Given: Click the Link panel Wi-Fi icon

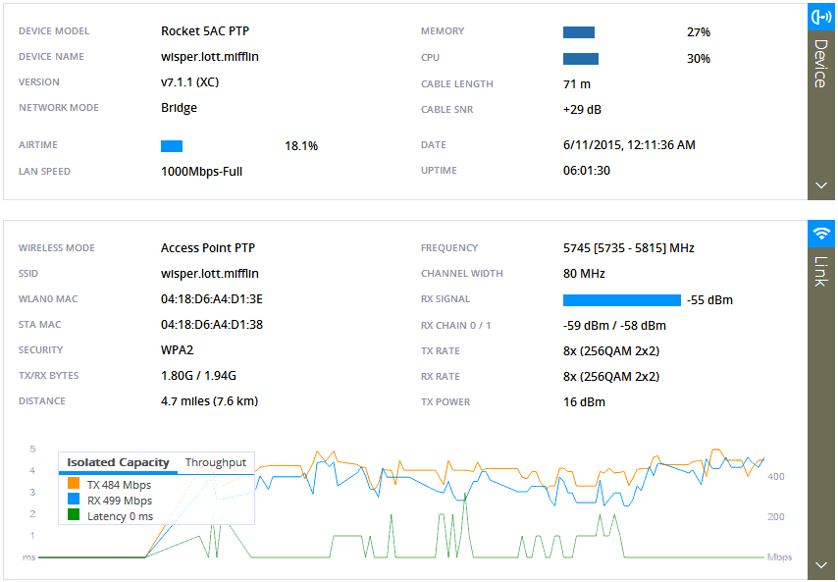Looking at the screenshot, I should 820,234.
